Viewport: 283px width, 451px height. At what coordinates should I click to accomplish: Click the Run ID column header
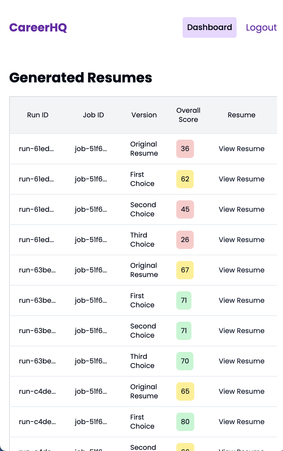click(38, 115)
